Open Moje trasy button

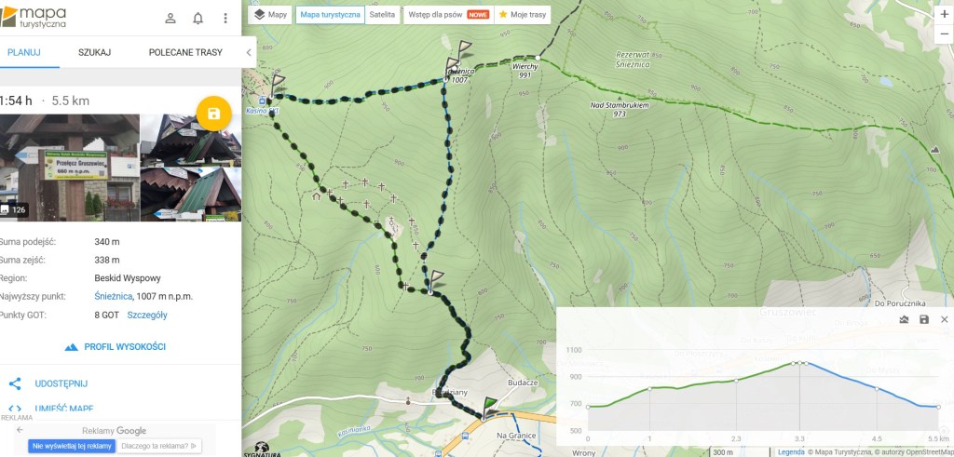point(523,15)
